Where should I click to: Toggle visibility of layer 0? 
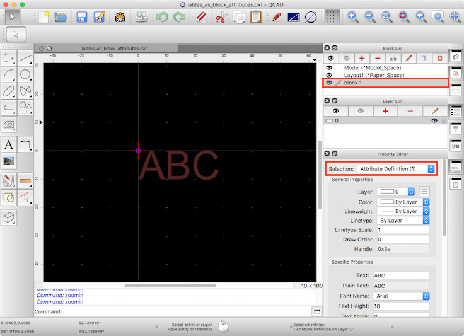coord(434,120)
